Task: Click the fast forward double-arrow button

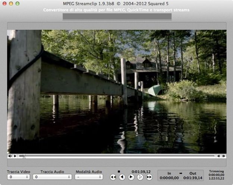Action: coord(149,177)
